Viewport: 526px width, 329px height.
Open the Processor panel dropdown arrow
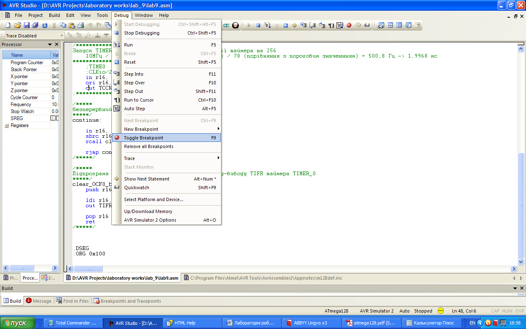50,44
